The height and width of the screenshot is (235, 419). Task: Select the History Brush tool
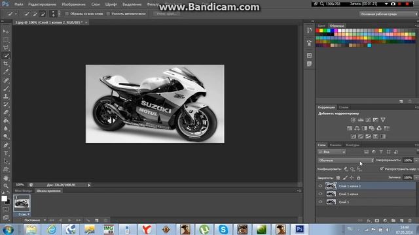(6, 104)
